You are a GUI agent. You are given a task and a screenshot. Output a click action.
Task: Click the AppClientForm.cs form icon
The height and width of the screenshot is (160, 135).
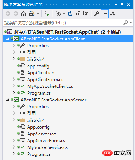23,79
